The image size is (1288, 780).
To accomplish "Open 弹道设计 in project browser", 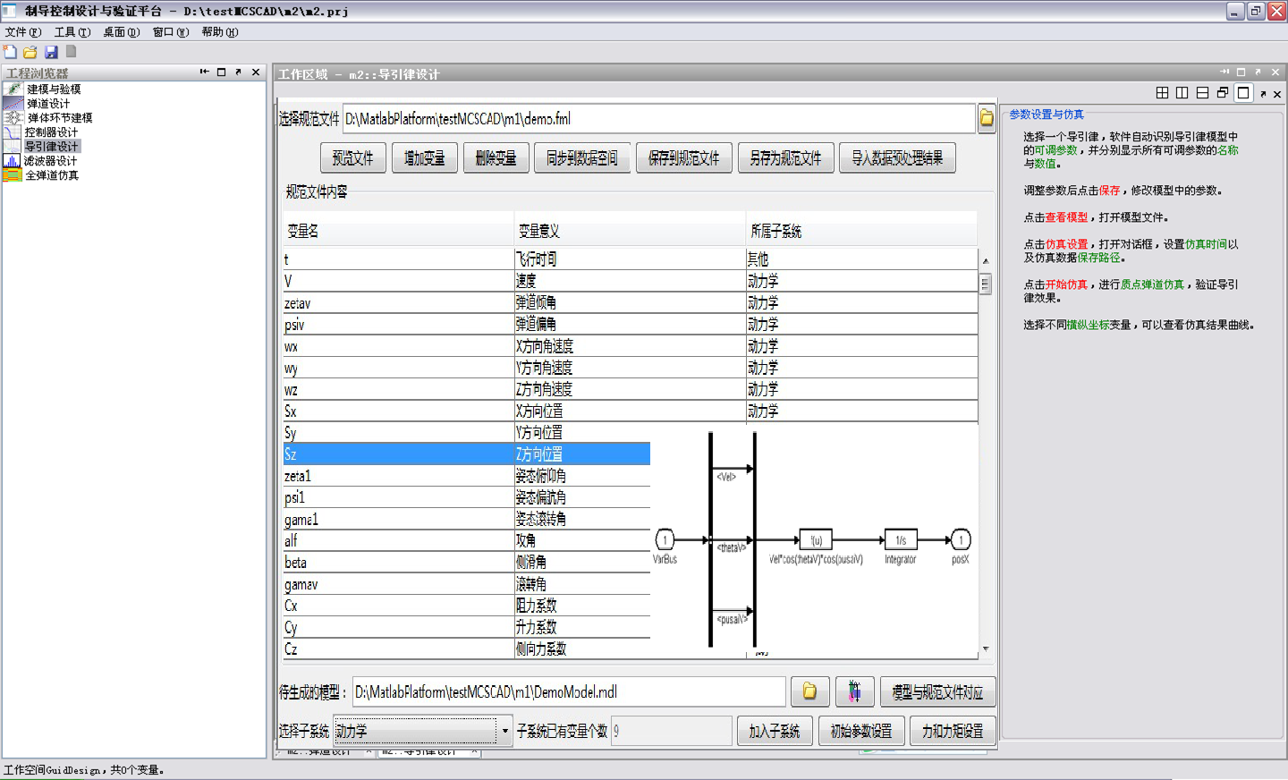I will click(x=48, y=103).
